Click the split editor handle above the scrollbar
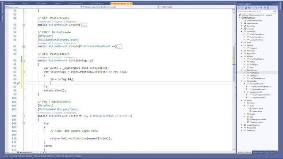The height and width of the screenshot is (159, 283). click(x=234, y=10)
